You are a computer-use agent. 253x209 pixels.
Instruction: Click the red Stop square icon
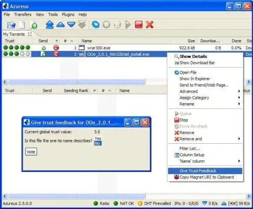tap(138, 25)
